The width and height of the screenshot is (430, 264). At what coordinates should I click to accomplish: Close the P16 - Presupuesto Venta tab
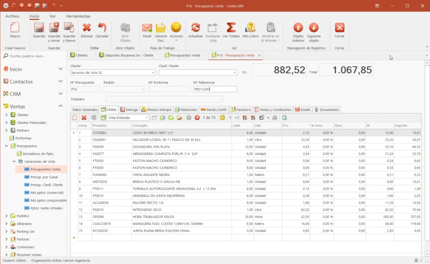coord(259,55)
